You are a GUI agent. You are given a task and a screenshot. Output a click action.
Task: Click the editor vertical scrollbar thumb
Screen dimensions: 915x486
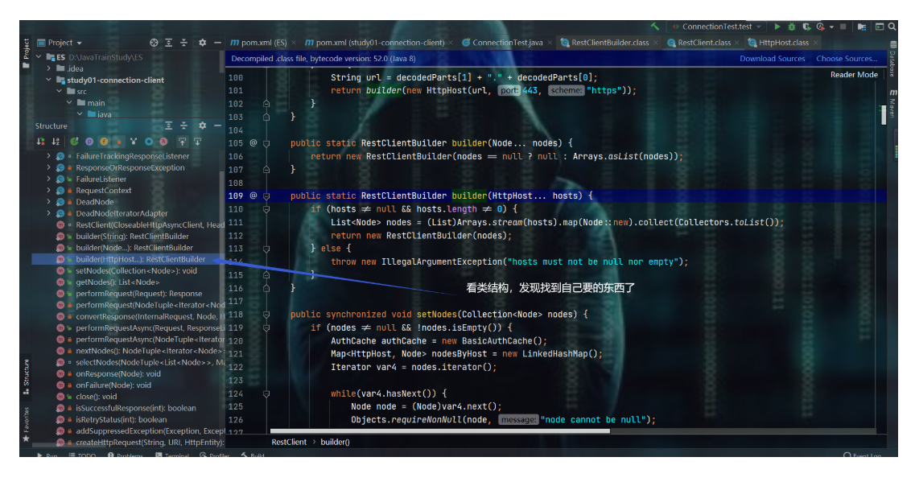[884, 114]
